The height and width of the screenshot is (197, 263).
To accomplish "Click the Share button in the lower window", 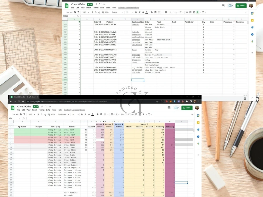I will (x=187, y=108).
